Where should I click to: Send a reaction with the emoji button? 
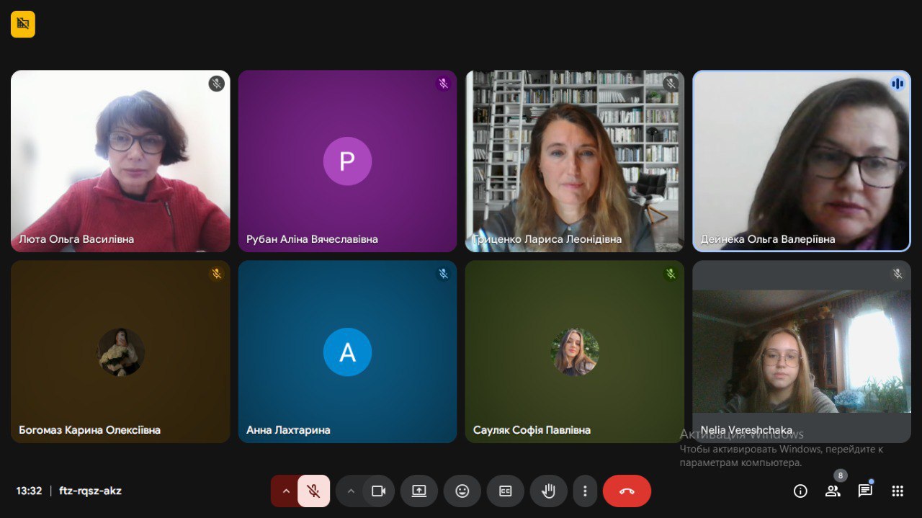pyautogui.click(x=462, y=491)
